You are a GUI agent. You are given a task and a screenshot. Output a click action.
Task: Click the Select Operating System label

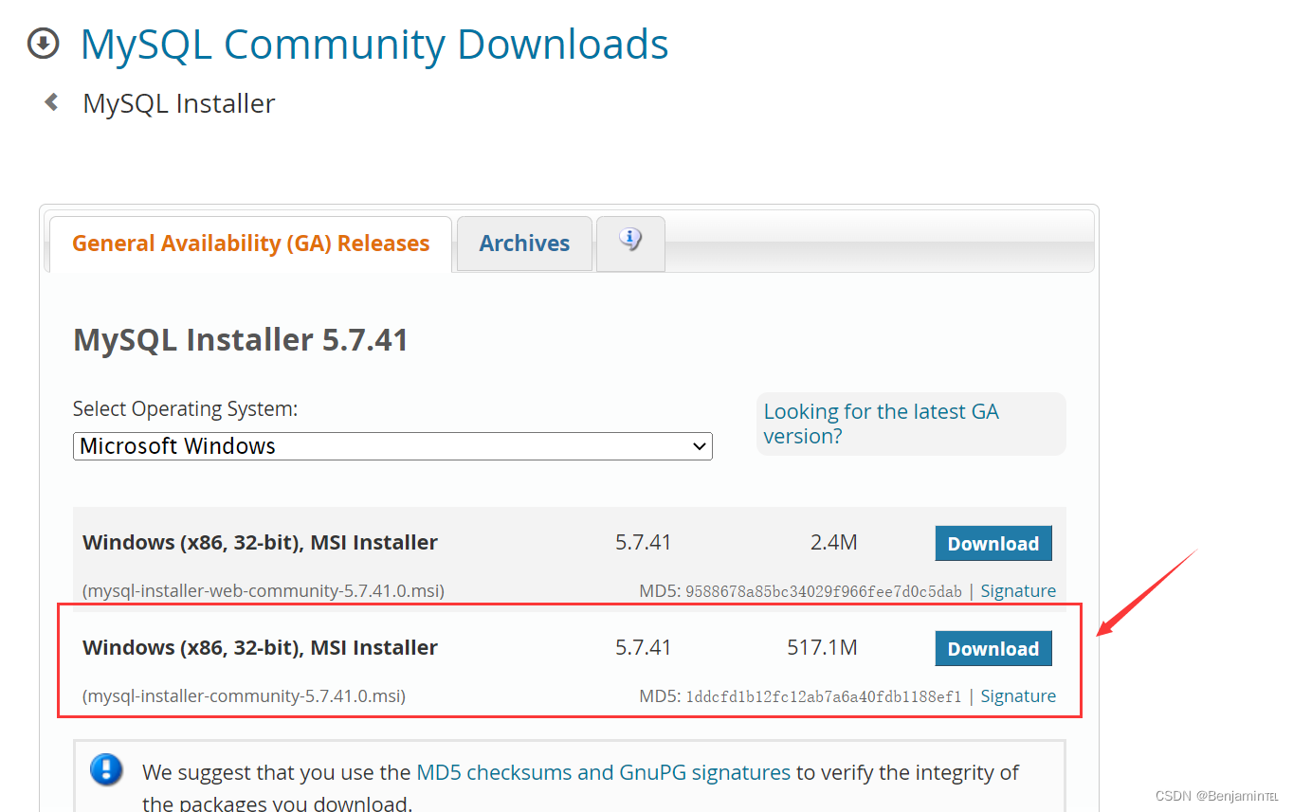click(x=186, y=409)
